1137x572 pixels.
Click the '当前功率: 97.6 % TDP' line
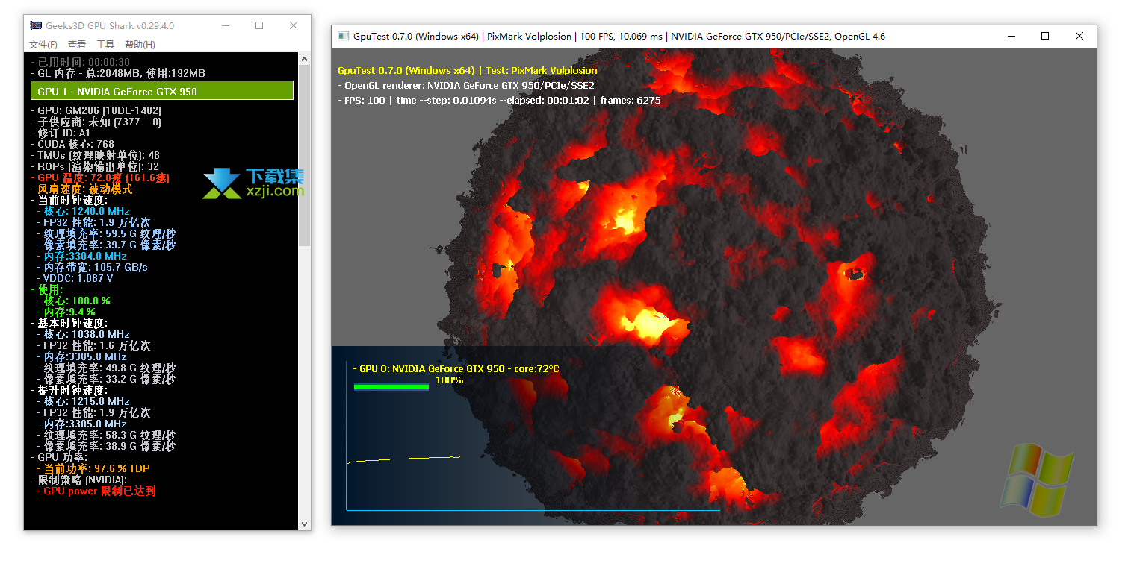(93, 468)
